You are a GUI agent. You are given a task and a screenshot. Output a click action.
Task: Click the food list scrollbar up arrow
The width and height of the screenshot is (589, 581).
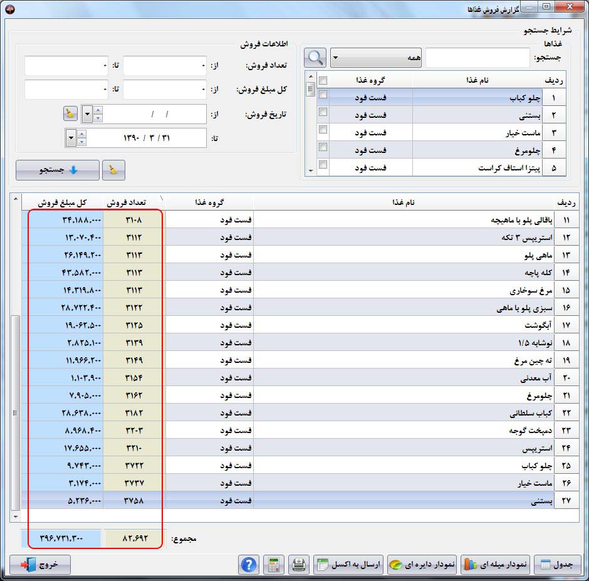coord(311,76)
